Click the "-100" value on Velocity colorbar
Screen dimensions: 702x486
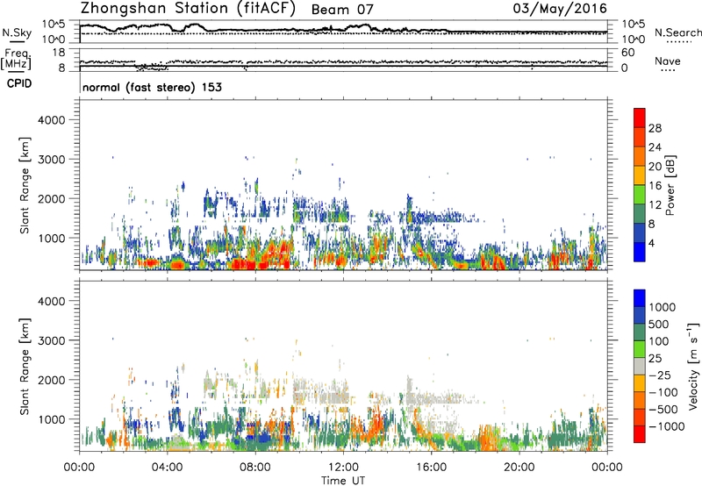663,392
